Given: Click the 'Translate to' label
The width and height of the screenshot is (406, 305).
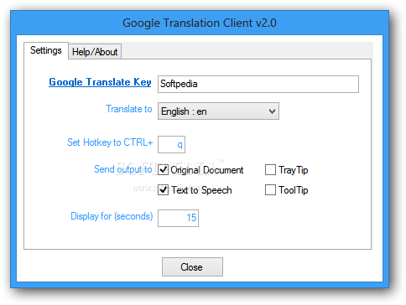Looking at the screenshot, I should [x=129, y=109].
